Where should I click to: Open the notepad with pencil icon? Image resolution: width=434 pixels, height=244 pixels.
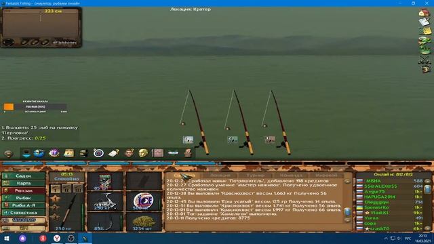[424, 22]
